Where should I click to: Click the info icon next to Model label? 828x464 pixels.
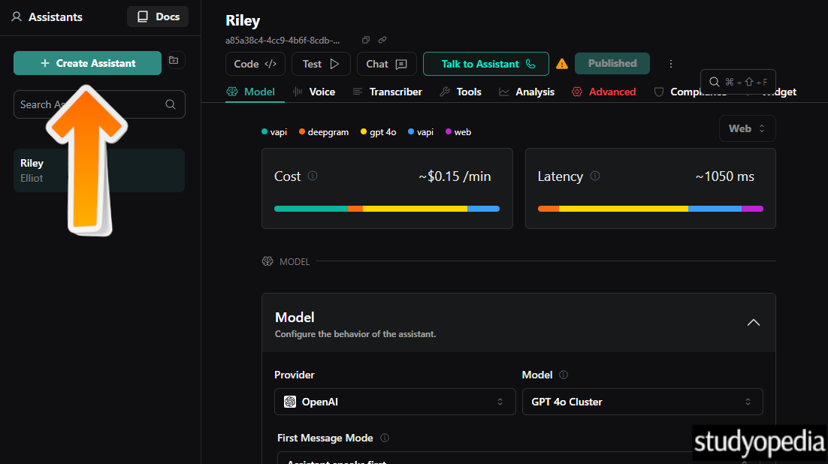(564, 375)
